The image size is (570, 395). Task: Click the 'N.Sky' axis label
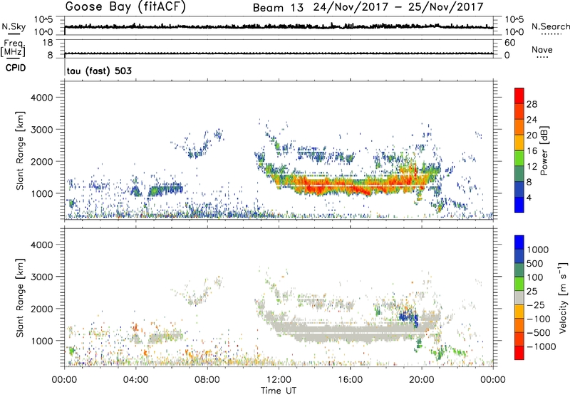tap(14, 26)
